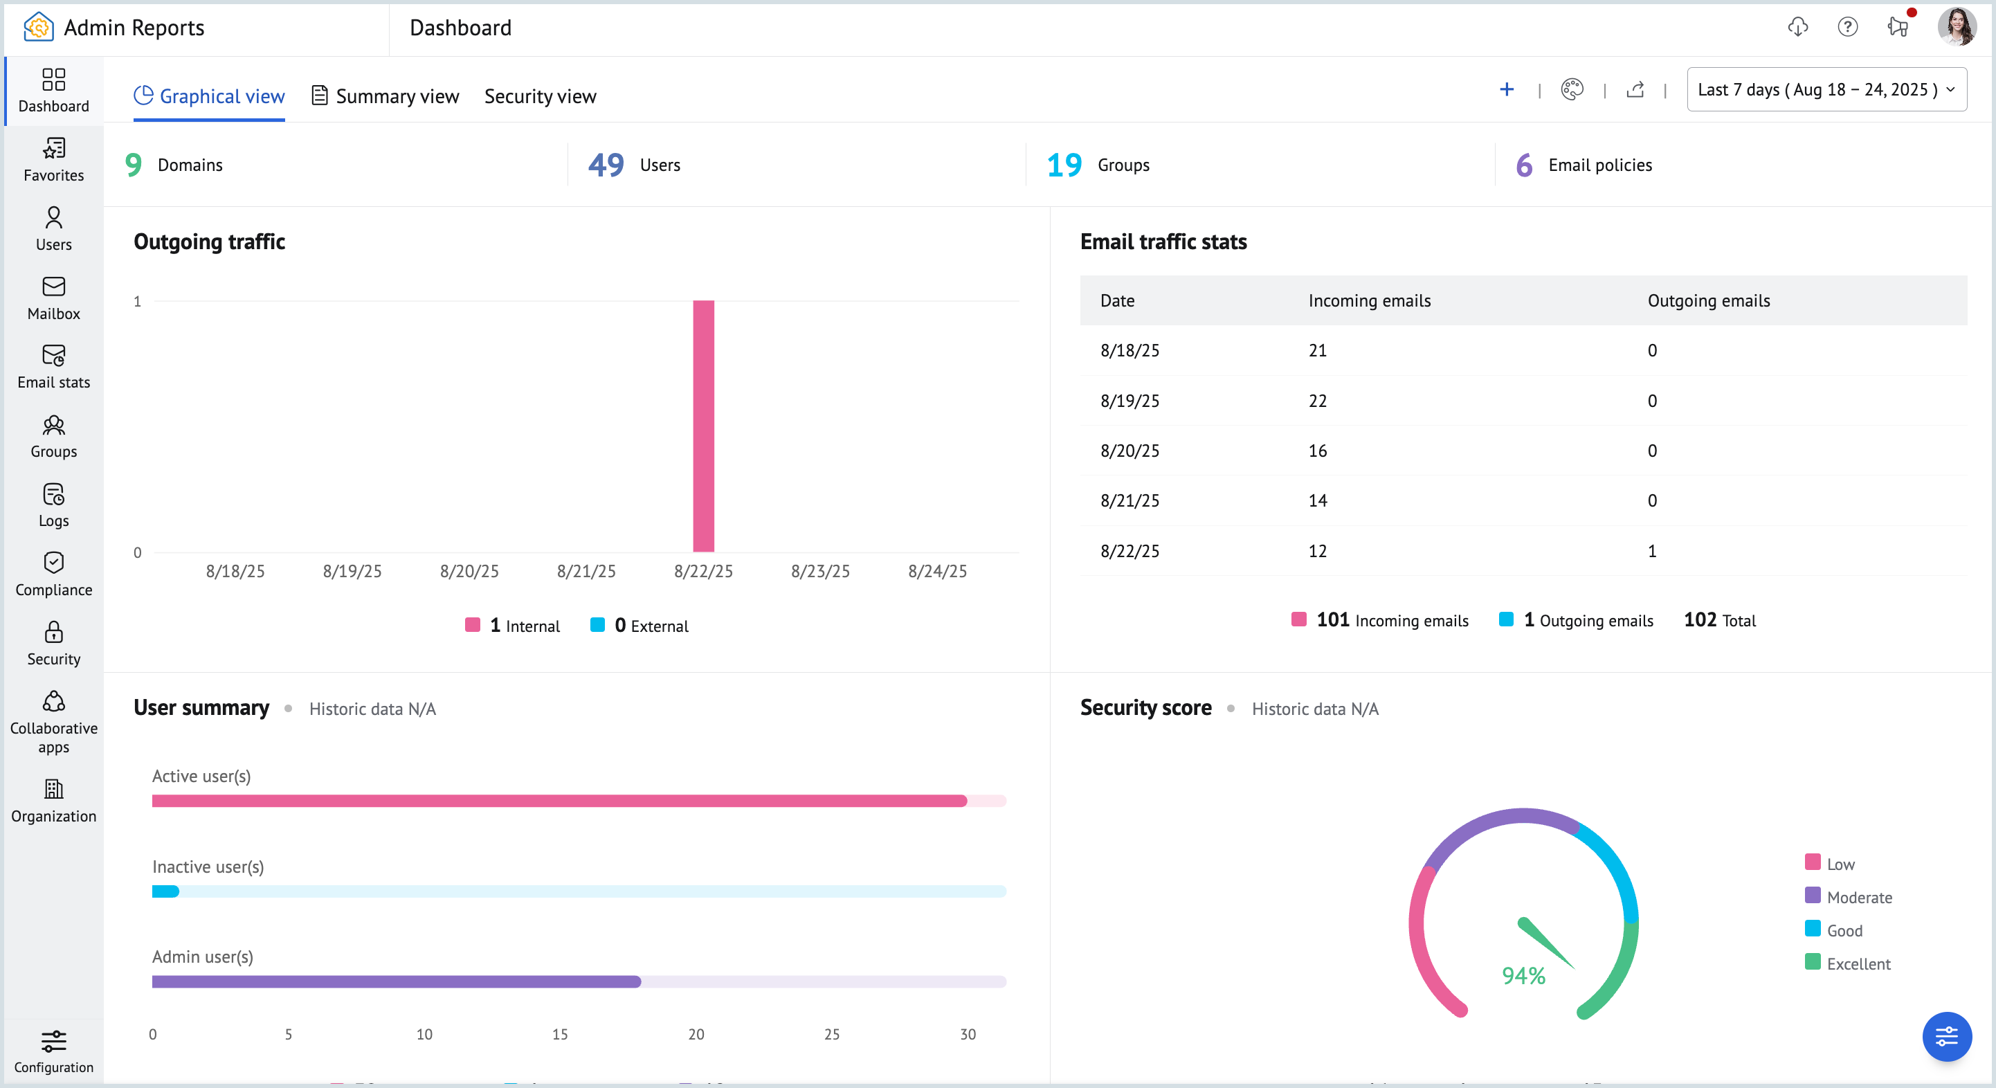This screenshot has height=1088, width=1996.
Task: Toggle Incoming emails in the traffic stats legend
Action: tap(1379, 620)
